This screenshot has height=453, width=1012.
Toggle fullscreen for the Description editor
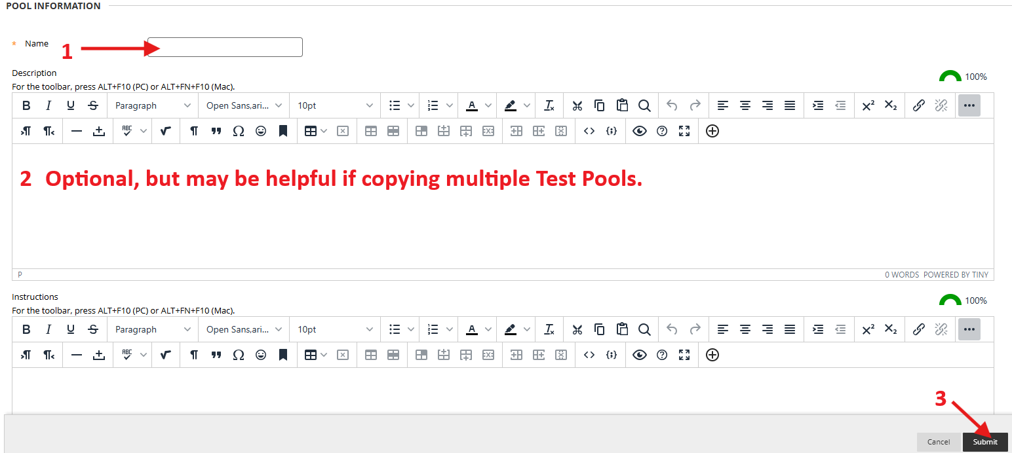tap(684, 131)
